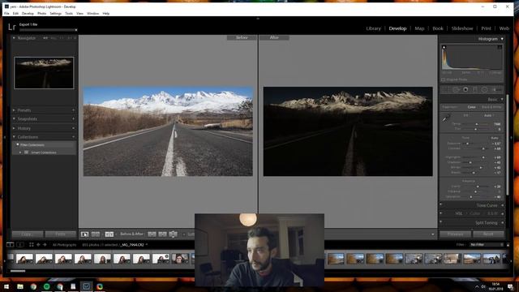Pick the White Balance eyedropper tool

[447, 118]
